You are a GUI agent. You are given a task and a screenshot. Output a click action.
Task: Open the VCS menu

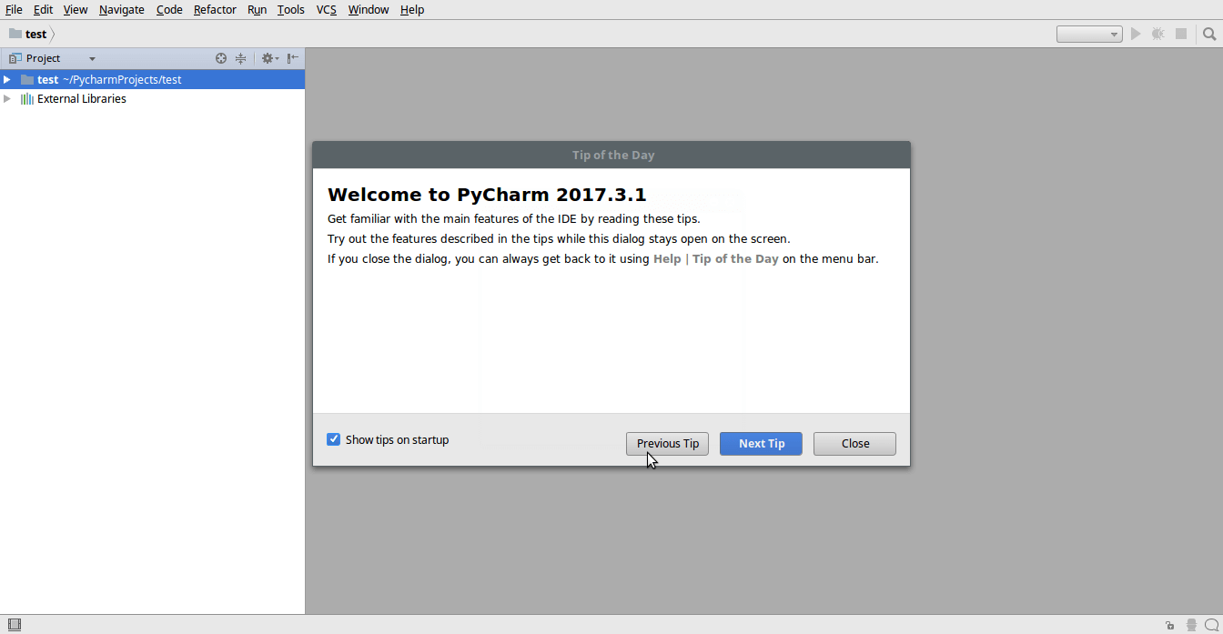(x=326, y=10)
